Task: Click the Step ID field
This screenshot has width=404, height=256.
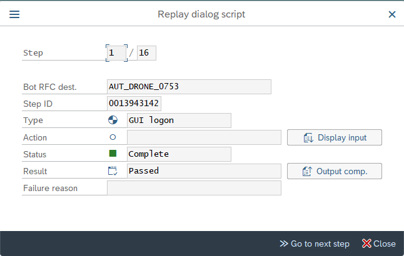Action: tap(134, 103)
